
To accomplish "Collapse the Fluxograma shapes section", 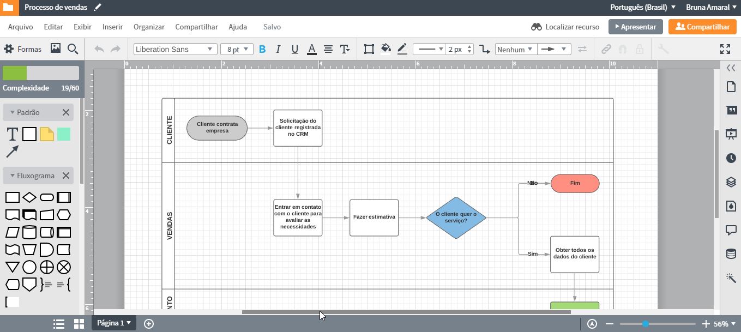I will point(13,176).
